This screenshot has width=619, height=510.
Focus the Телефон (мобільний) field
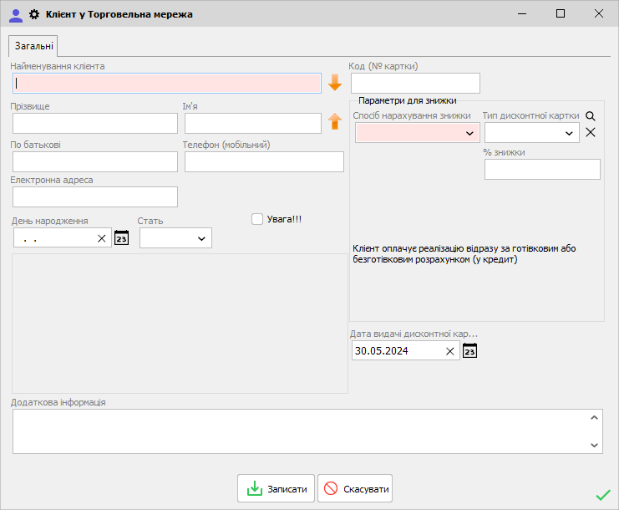[264, 161]
